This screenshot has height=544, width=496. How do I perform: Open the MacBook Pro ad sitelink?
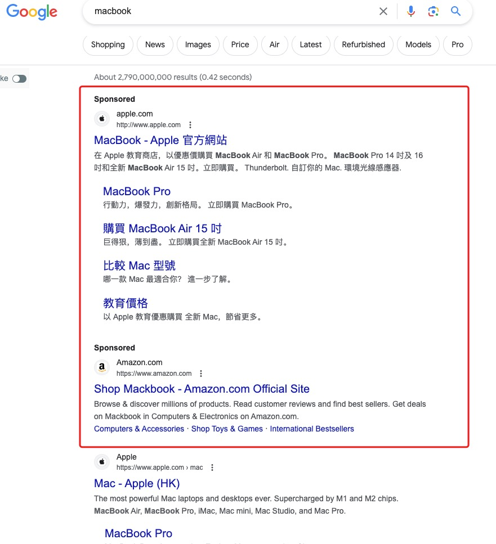click(x=137, y=191)
